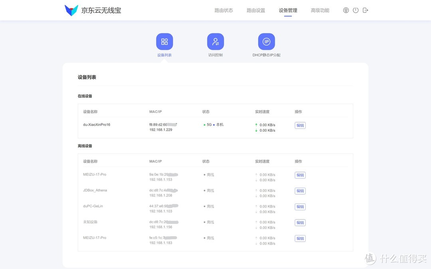The height and width of the screenshot is (269, 431).
Task: Open the 路由设置 menu
Action: tap(255, 11)
